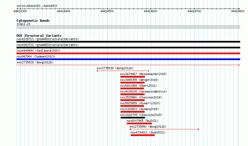248x146 pixels.
Task: Click the black bar under nsv3192705
Action: (133, 118)
